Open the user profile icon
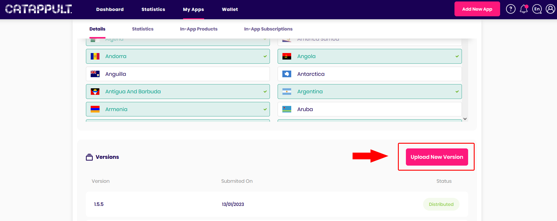The image size is (557, 221). [x=550, y=9]
